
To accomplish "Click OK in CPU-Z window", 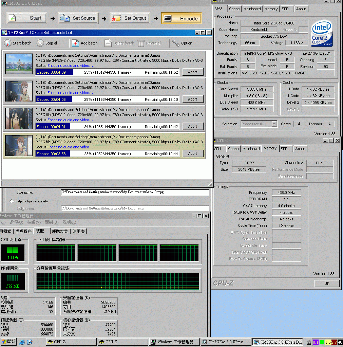I will tap(327, 283).
